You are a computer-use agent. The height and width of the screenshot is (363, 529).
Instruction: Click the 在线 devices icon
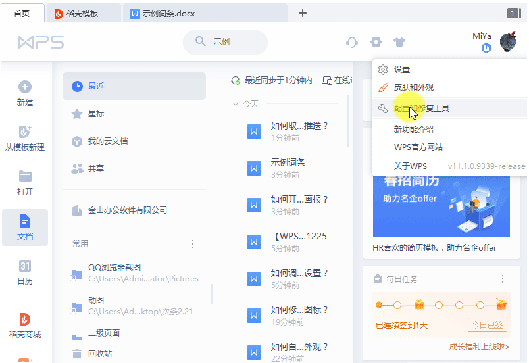(x=326, y=80)
